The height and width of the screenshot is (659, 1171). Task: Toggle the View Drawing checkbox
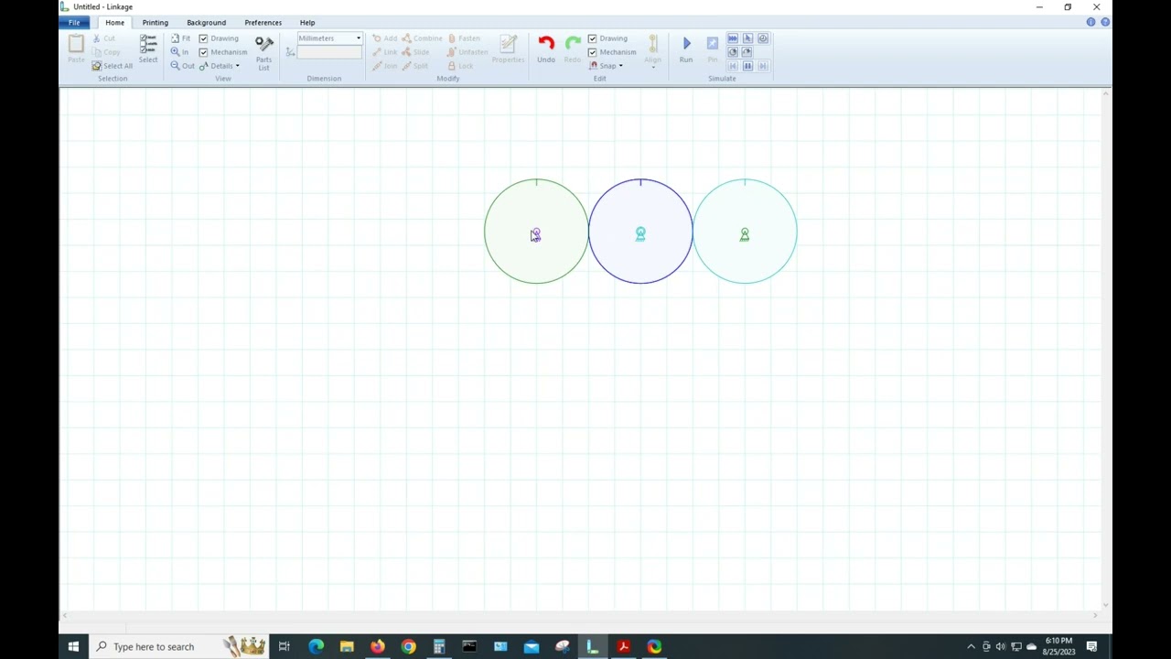[203, 38]
